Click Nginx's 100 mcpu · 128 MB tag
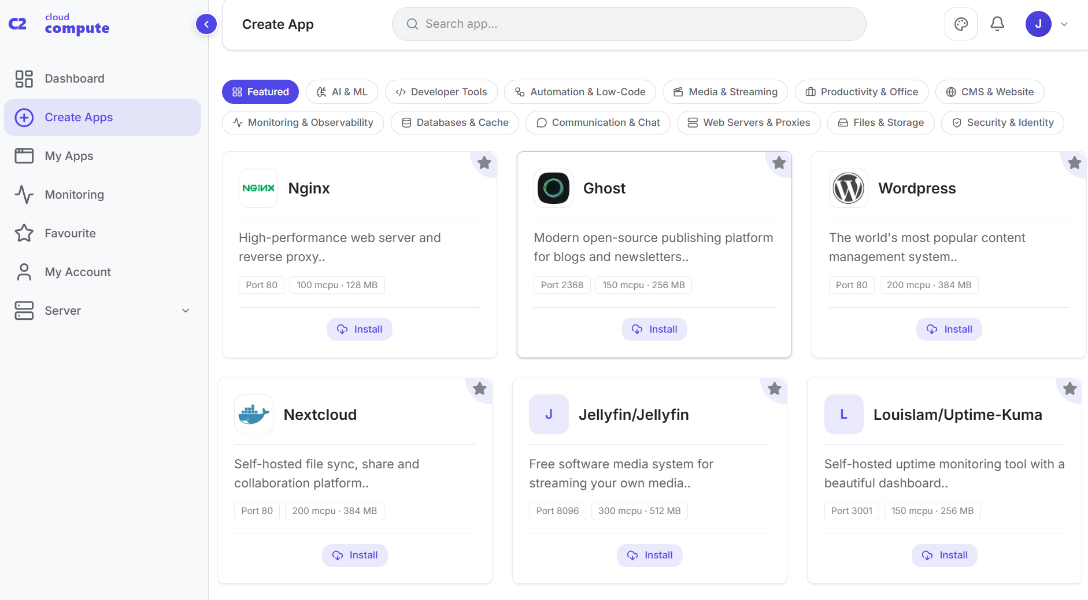 337,285
